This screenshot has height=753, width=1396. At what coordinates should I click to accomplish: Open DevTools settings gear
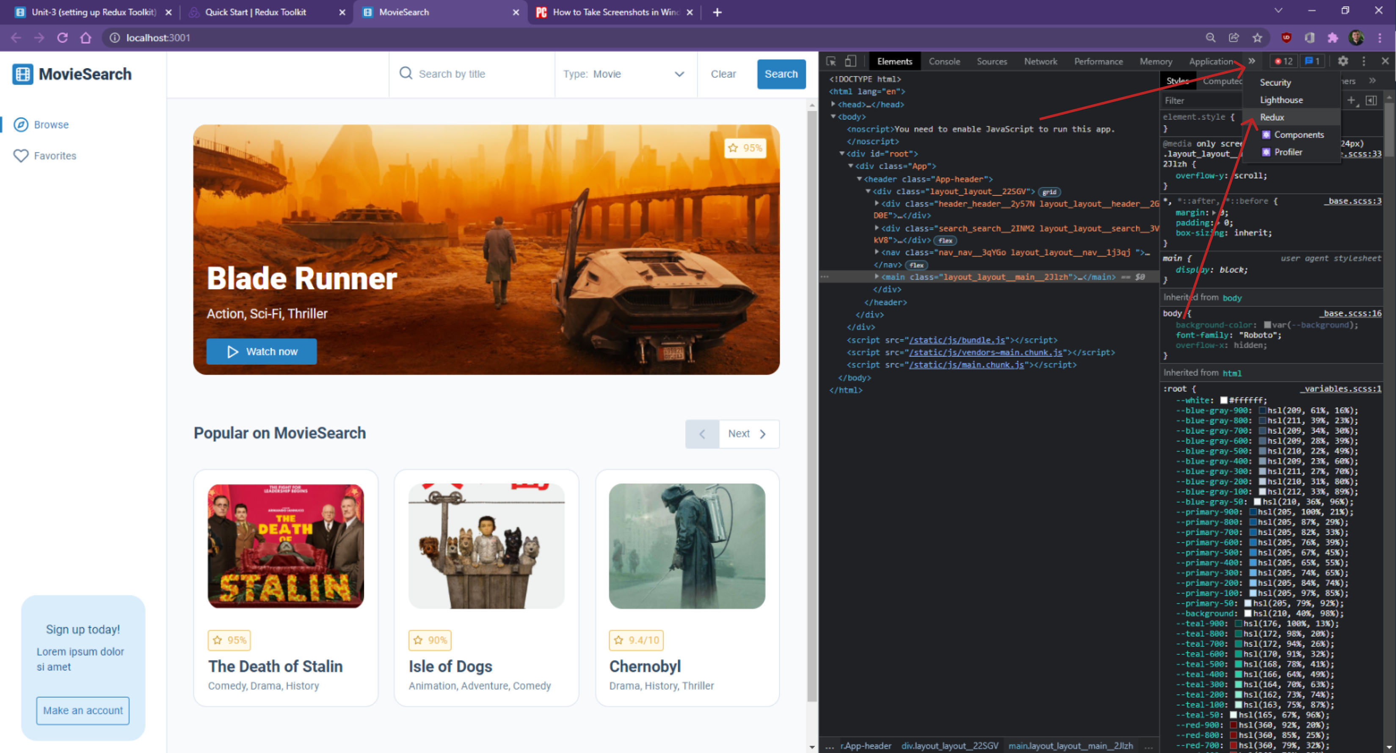pos(1344,60)
